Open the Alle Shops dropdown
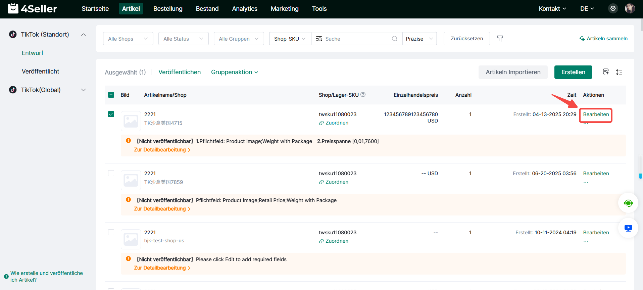 [x=128, y=39]
